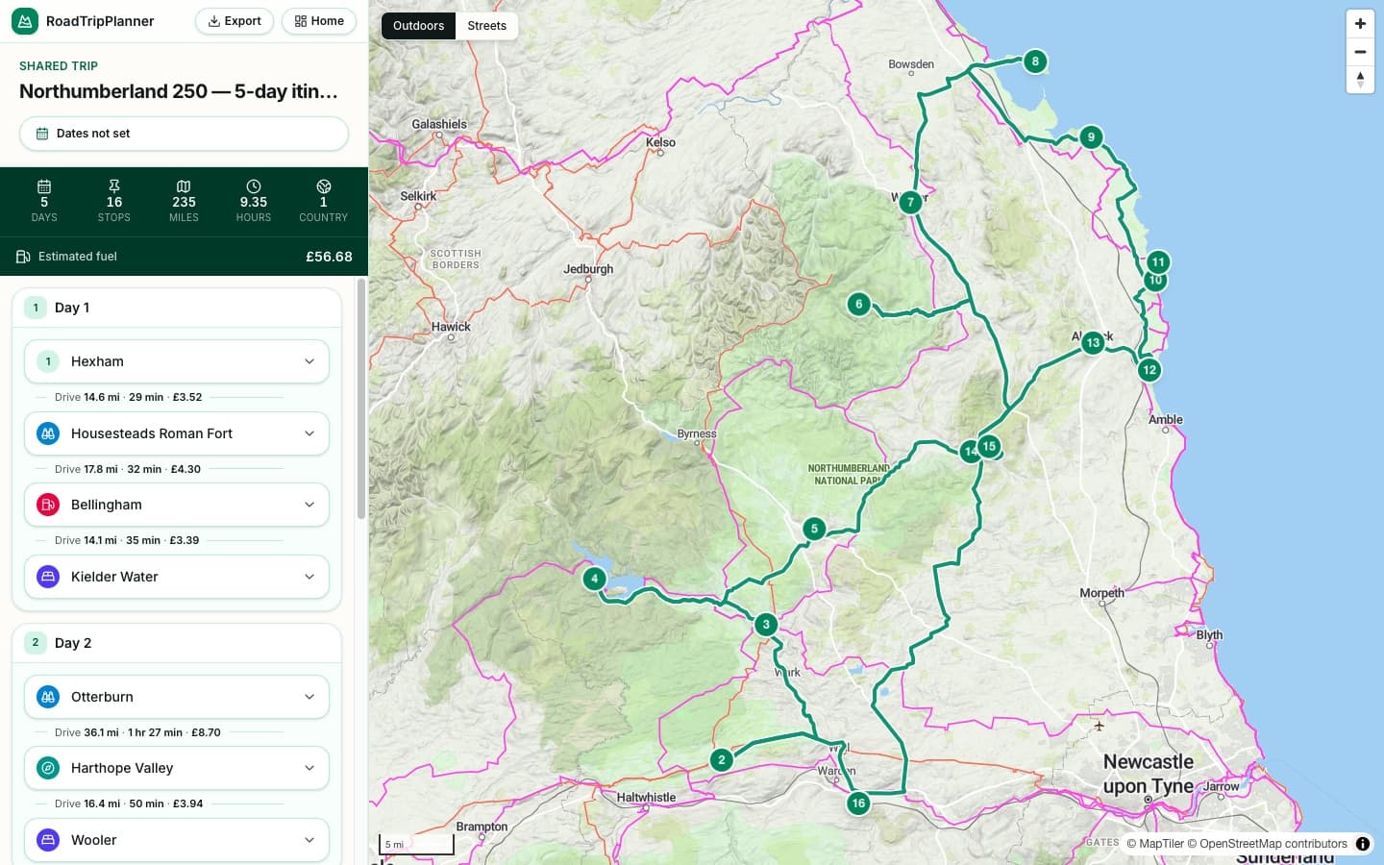Open the OpenStreetMap contributors link

(x=1267, y=844)
